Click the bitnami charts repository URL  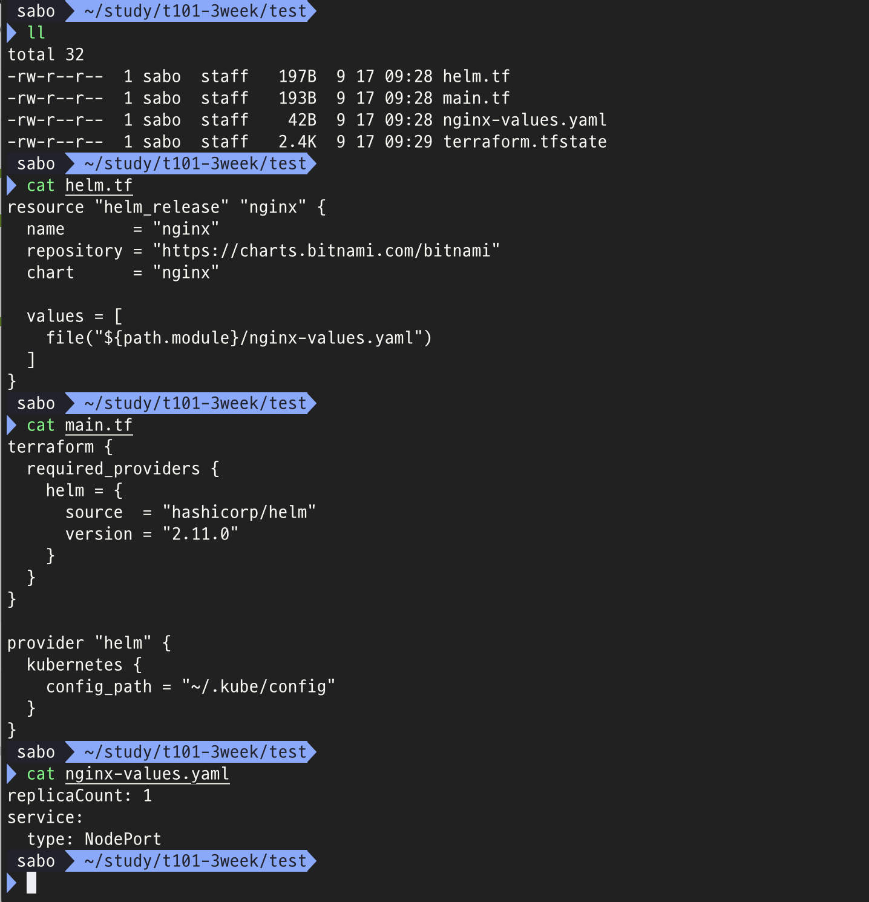pos(326,251)
